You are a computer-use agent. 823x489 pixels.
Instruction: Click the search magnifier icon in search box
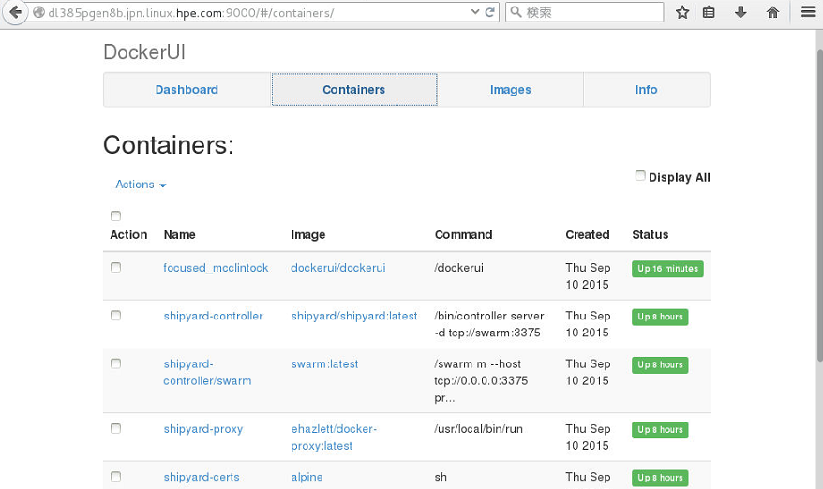516,11
